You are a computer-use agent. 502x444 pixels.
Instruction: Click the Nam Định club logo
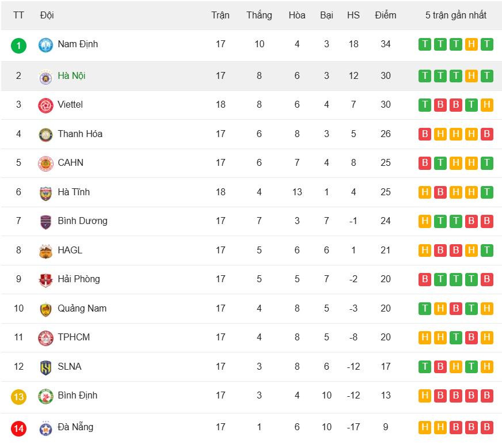[x=45, y=45]
